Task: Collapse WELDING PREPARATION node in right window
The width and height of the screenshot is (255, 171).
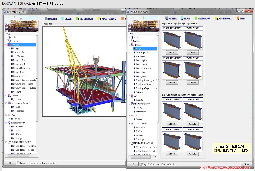Action: click(x=130, y=143)
